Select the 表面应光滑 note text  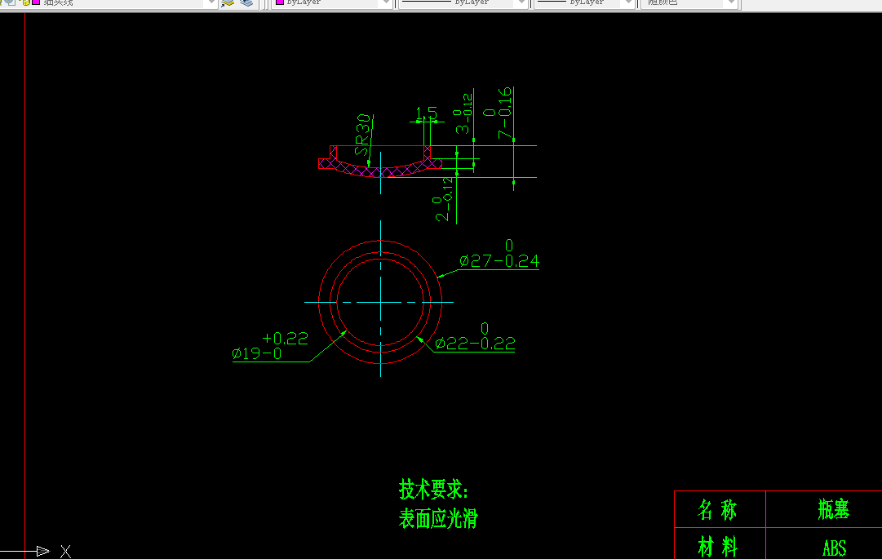pos(438,518)
